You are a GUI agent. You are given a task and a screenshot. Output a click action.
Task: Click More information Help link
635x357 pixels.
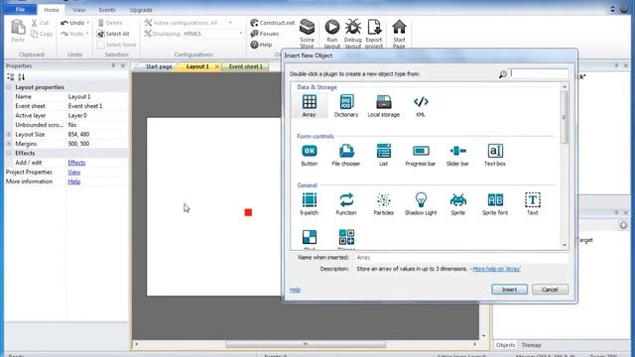(74, 181)
